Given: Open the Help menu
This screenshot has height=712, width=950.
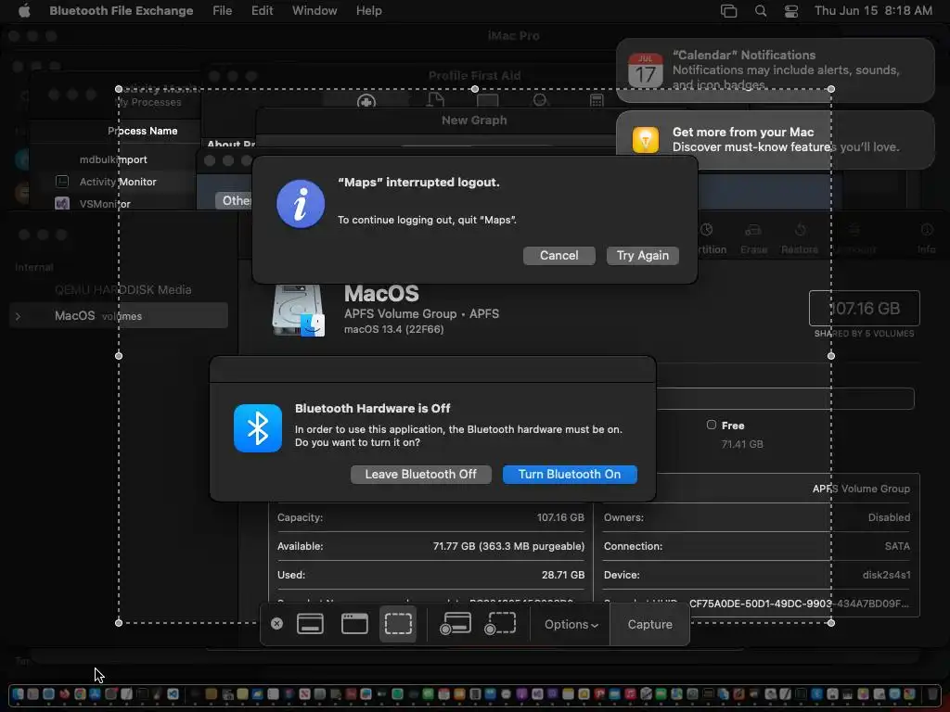Looking at the screenshot, I should (x=368, y=11).
